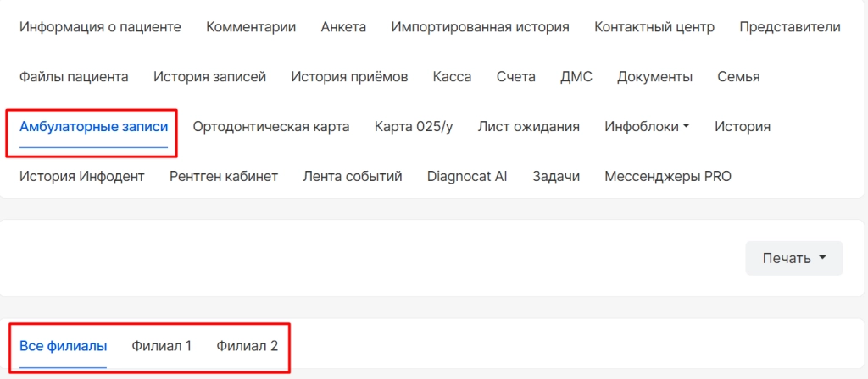Open the Файлы пациента tab
This screenshot has width=868, height=379.
[74, 77]
